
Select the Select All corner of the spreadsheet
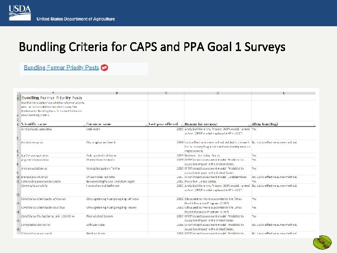click(19, 93)
